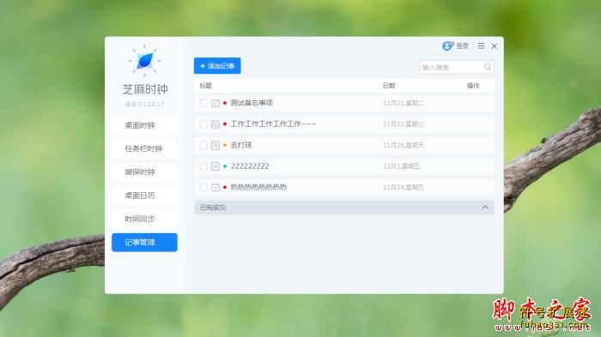Click the 芝麻时钟 app logo

[x=144, y=60]
